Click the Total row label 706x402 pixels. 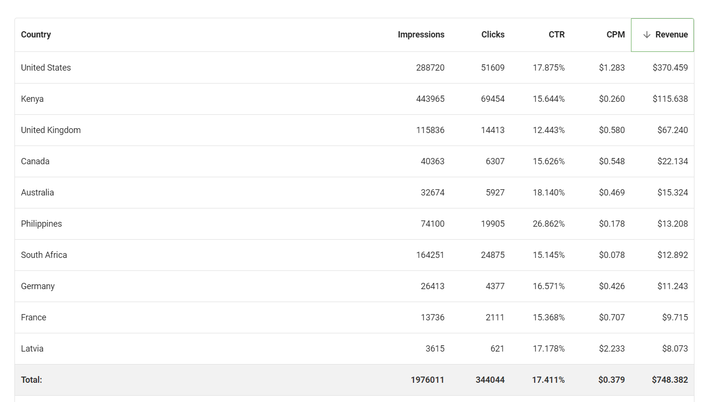point(32,379)
